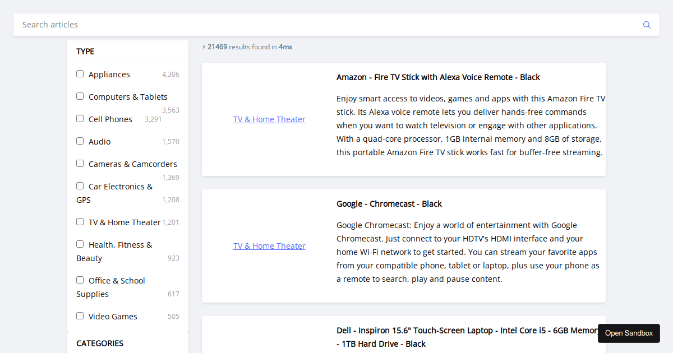This screenshot has width=673, height=353.
Task: Click the CATEGORIES section header
Action: click(100, 343)
